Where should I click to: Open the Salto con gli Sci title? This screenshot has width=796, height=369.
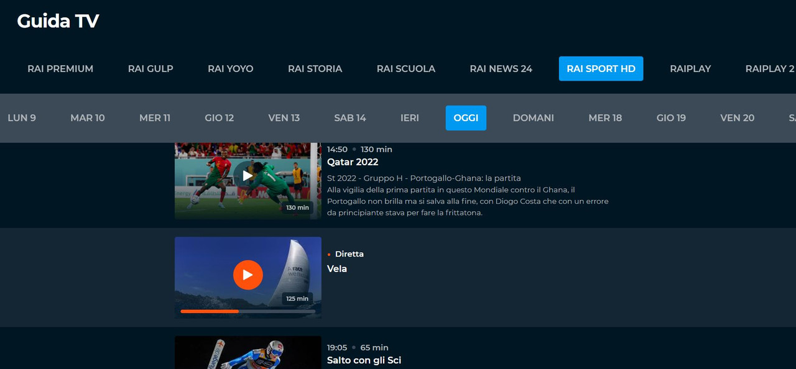point(364,360)
